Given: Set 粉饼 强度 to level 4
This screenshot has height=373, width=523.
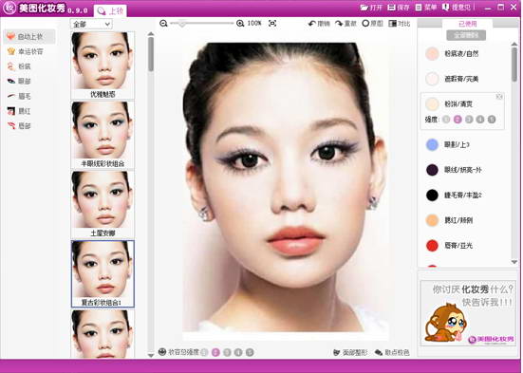Looking at the screenshot, I should 480,120.
